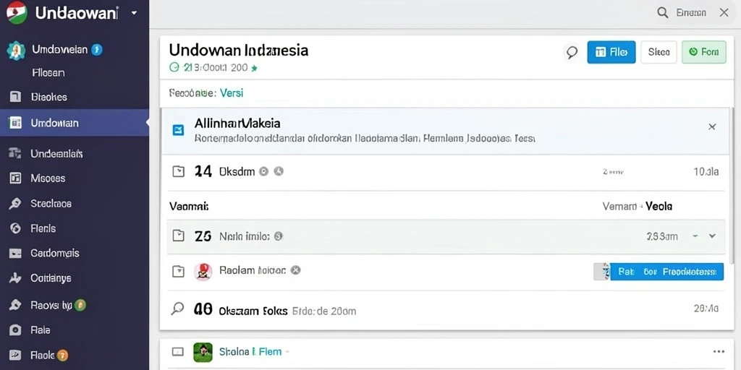Dismiss the AllinharMakeia banner with X

pos(712,126)
